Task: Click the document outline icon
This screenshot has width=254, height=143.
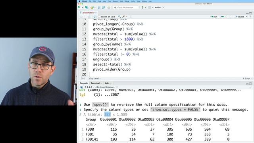Action: tap(250, 17)
